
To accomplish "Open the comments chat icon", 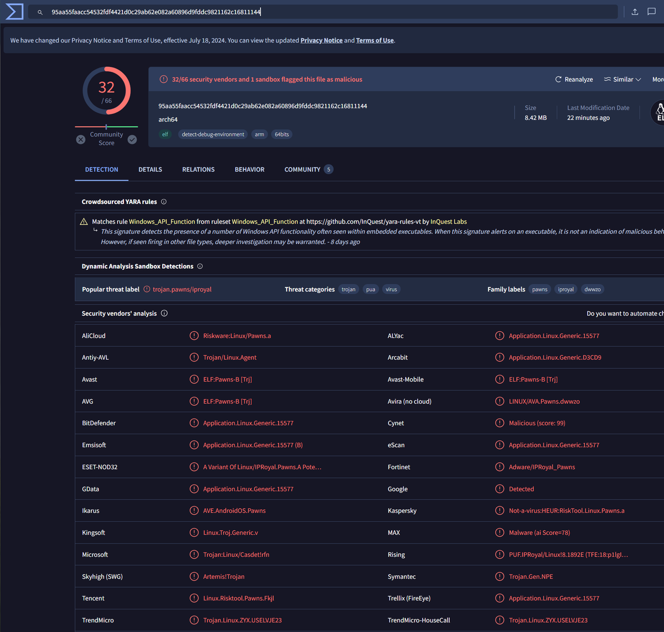I will pyautogui.click(x=651, y=12).
